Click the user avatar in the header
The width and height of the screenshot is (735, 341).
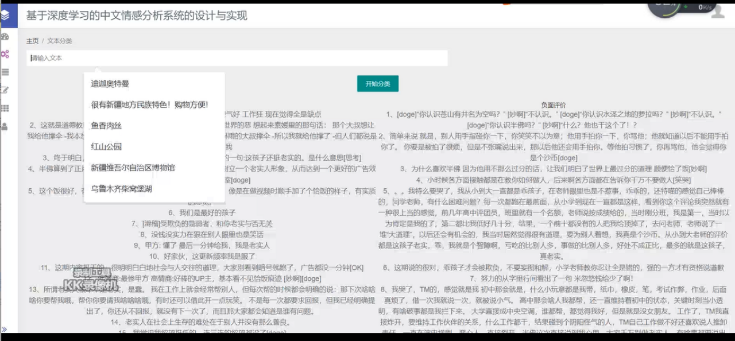[x=717, y=12]
